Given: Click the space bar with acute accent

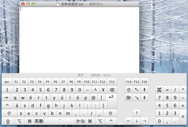Looking at the screenshot, I should click(x=60, y=121).
